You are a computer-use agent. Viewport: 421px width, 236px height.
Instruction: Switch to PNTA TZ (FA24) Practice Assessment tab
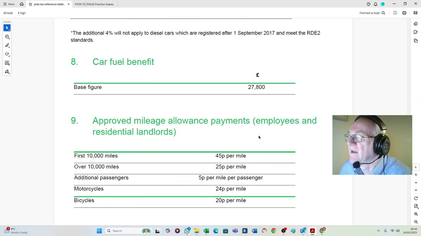[94, 4]
